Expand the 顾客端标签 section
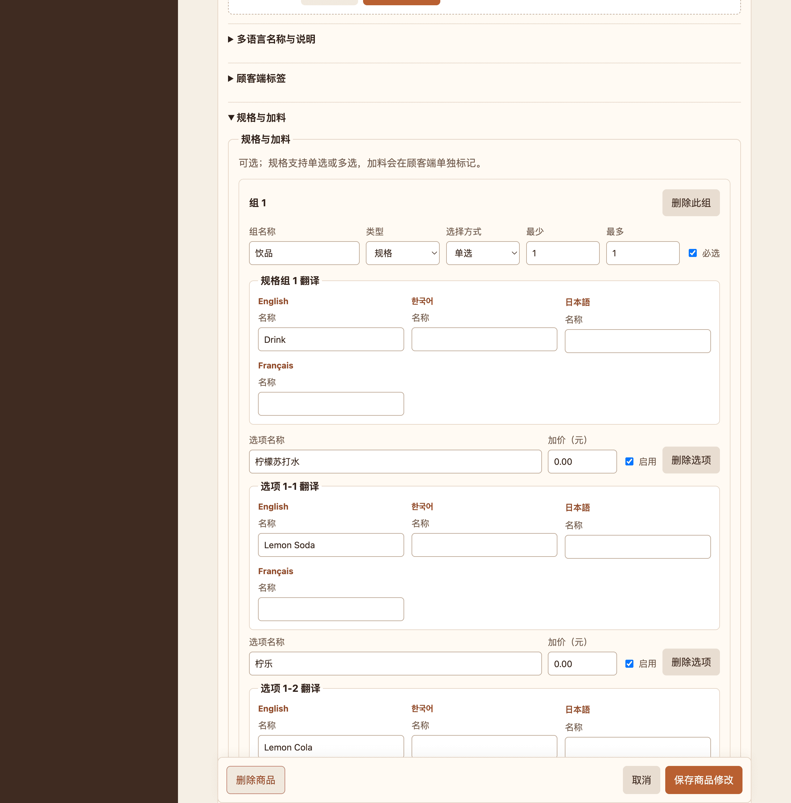The width and height of the screenshot is (791, 803). click(257, 78)
